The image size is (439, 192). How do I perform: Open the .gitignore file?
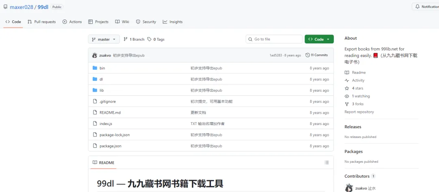(x=107, y=101)
